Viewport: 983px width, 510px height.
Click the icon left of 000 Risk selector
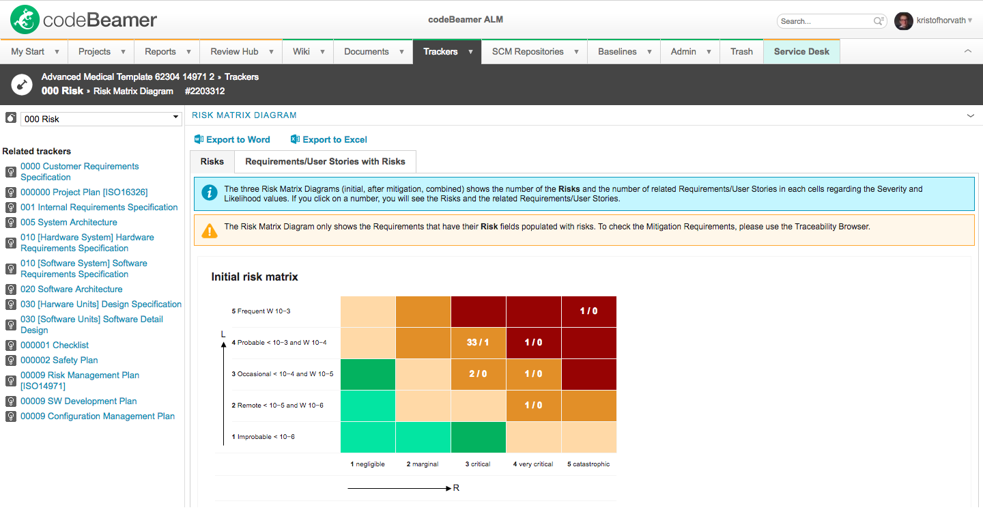point(10,118)
